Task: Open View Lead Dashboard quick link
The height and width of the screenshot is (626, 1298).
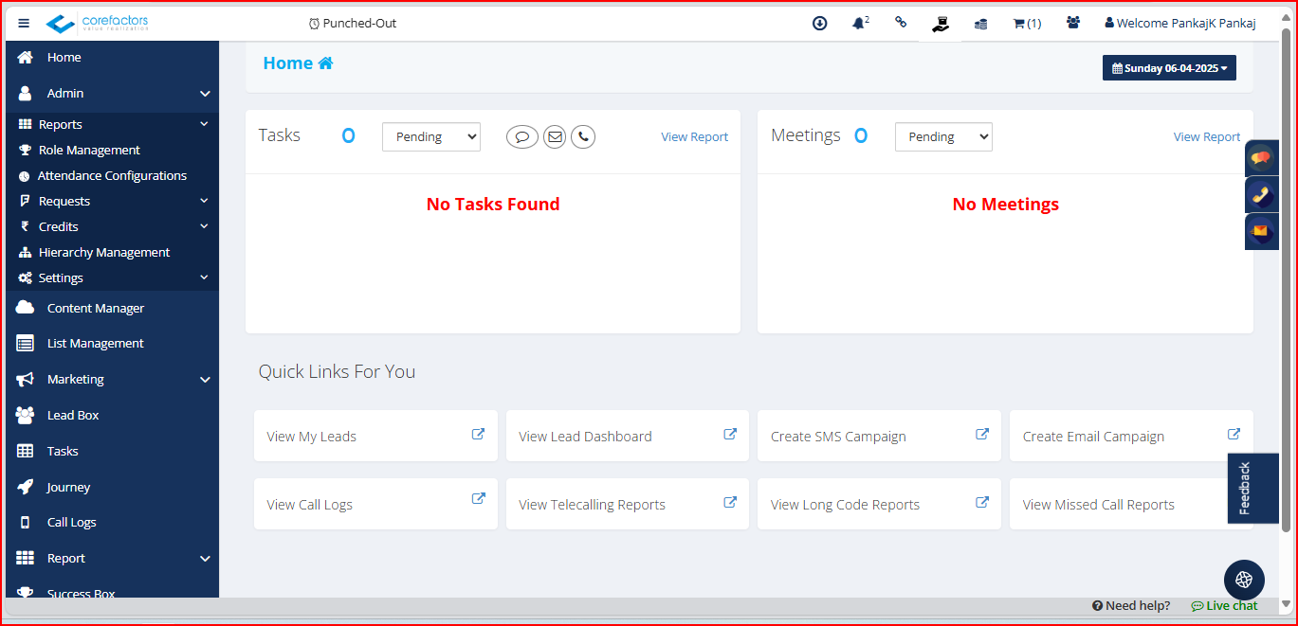Action: [x=628, y=436]
